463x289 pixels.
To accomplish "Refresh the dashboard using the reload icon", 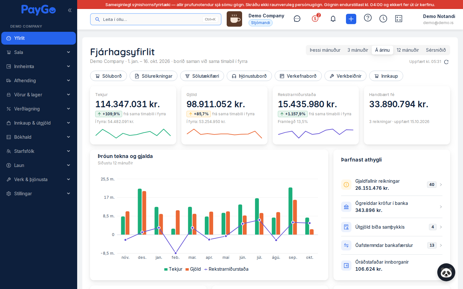I will click(x=446, y=62).
